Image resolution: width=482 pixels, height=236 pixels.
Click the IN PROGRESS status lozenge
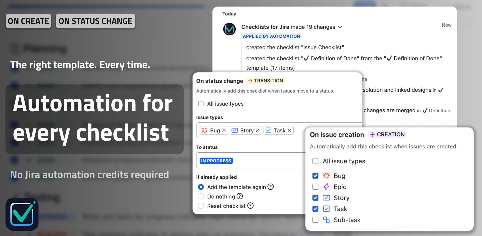[x=216, y=161]
